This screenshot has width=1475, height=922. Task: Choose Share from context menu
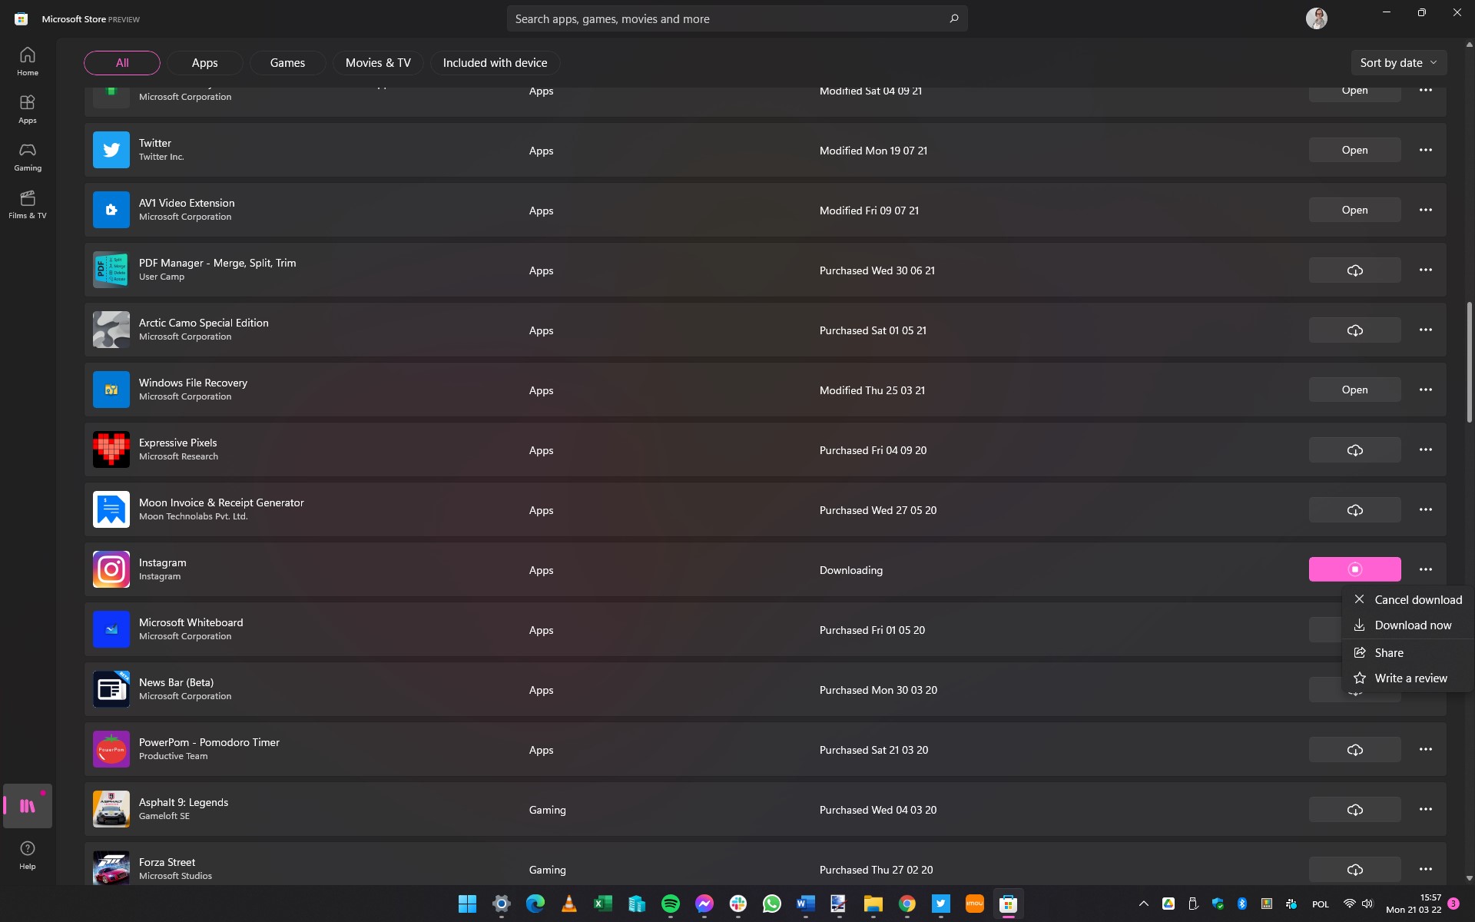1407,653
